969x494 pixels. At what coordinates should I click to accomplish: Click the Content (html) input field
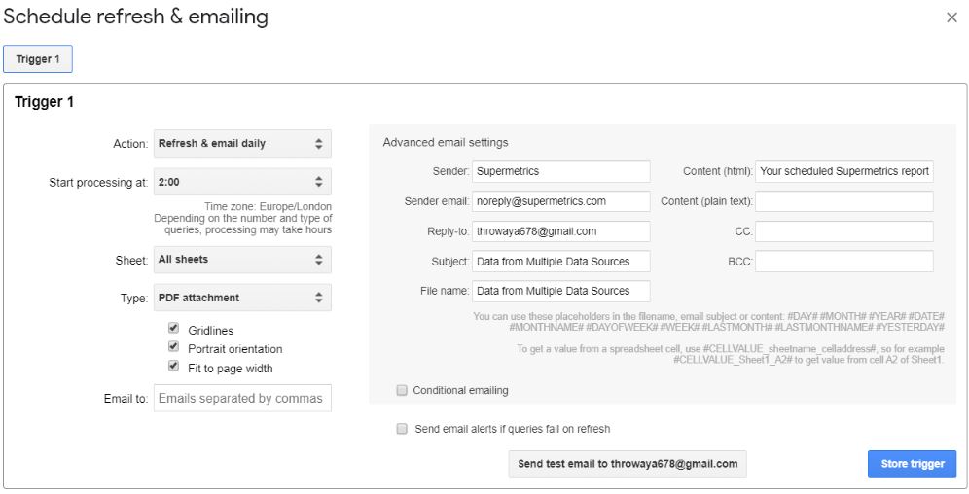[x=844, y=172]
